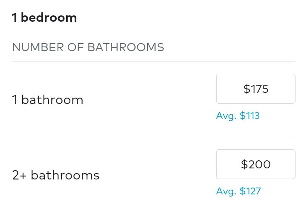Select the 1 bathroom pricing row text
The height and width of the screenshot is (214, 307).
(48, 100)
